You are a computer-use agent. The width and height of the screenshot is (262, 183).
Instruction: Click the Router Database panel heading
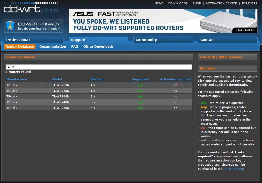tap(99, 57)
